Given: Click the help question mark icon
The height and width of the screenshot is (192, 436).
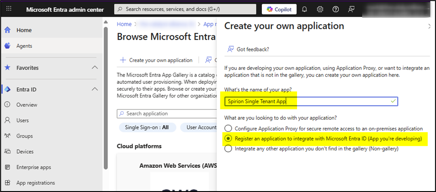Looking at the screenshot, I should point(336,9).
